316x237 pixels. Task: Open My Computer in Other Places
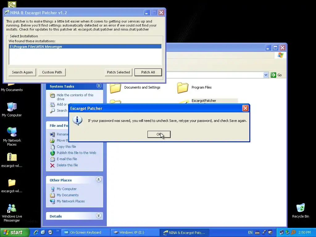[x=67, y=189]
